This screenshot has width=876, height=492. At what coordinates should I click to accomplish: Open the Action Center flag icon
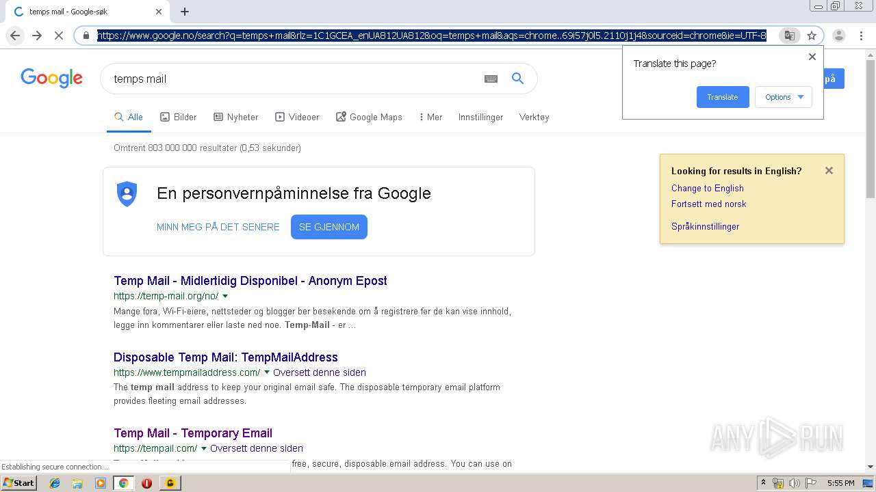pyautogui.click(x=810, y=483)
